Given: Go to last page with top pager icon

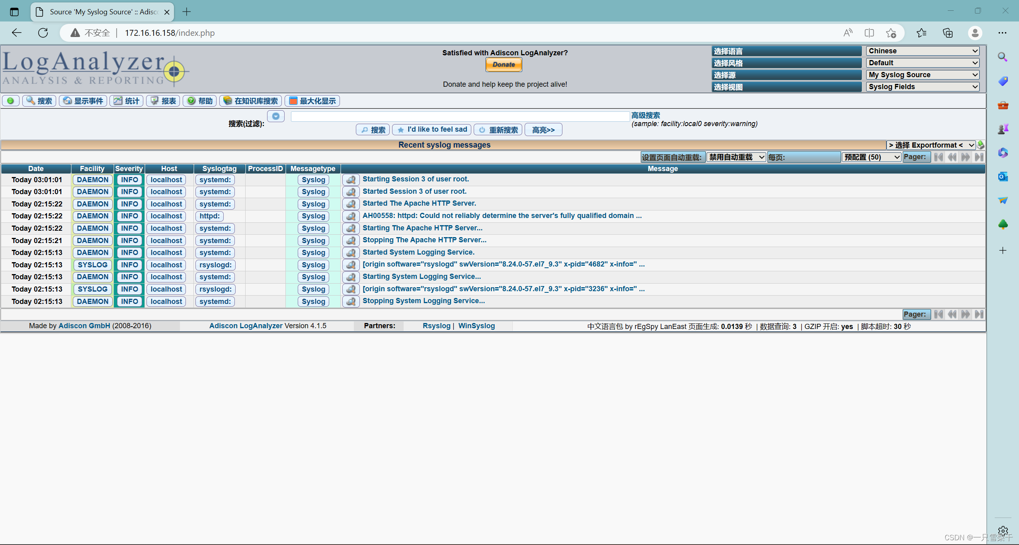Looking at the screenshot, I should point(979,157).
